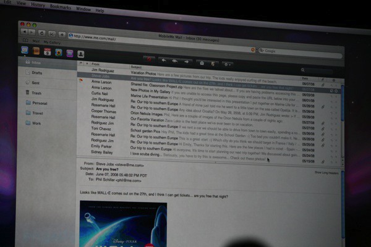
Task: Click the Safari Back button
Action: point(24,31)
